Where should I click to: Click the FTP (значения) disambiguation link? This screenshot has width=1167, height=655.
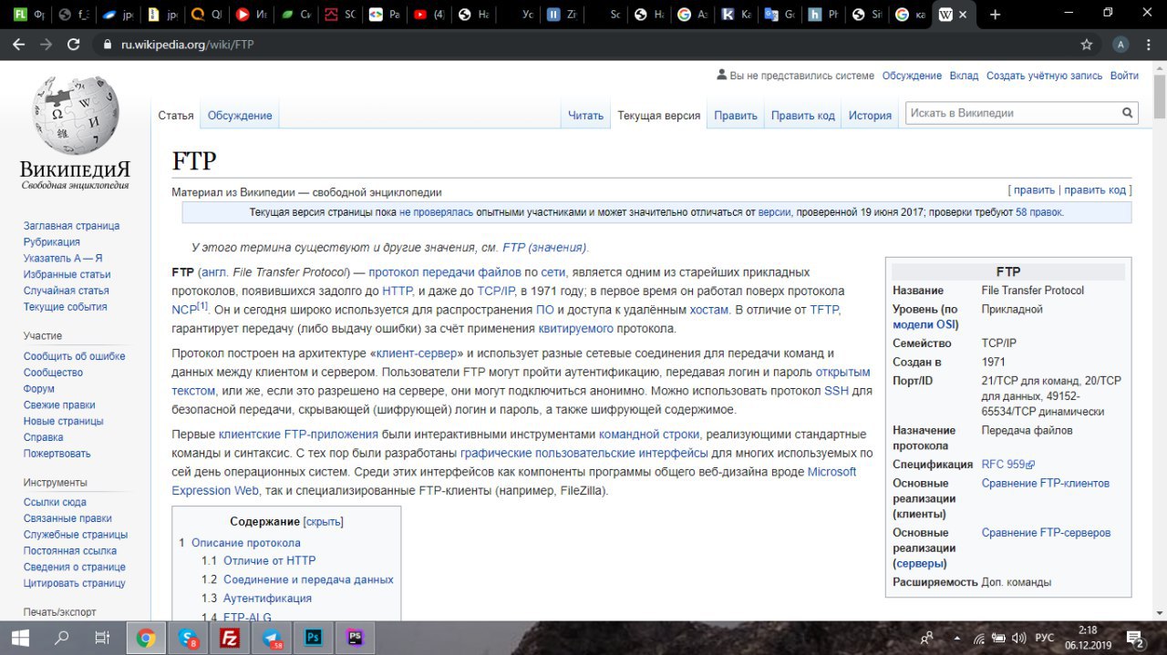(544, 248)
